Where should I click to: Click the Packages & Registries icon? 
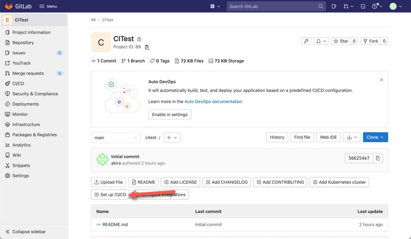coord(7,135)
